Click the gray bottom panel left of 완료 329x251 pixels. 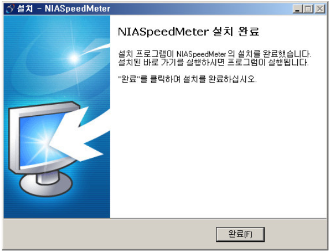109,234
